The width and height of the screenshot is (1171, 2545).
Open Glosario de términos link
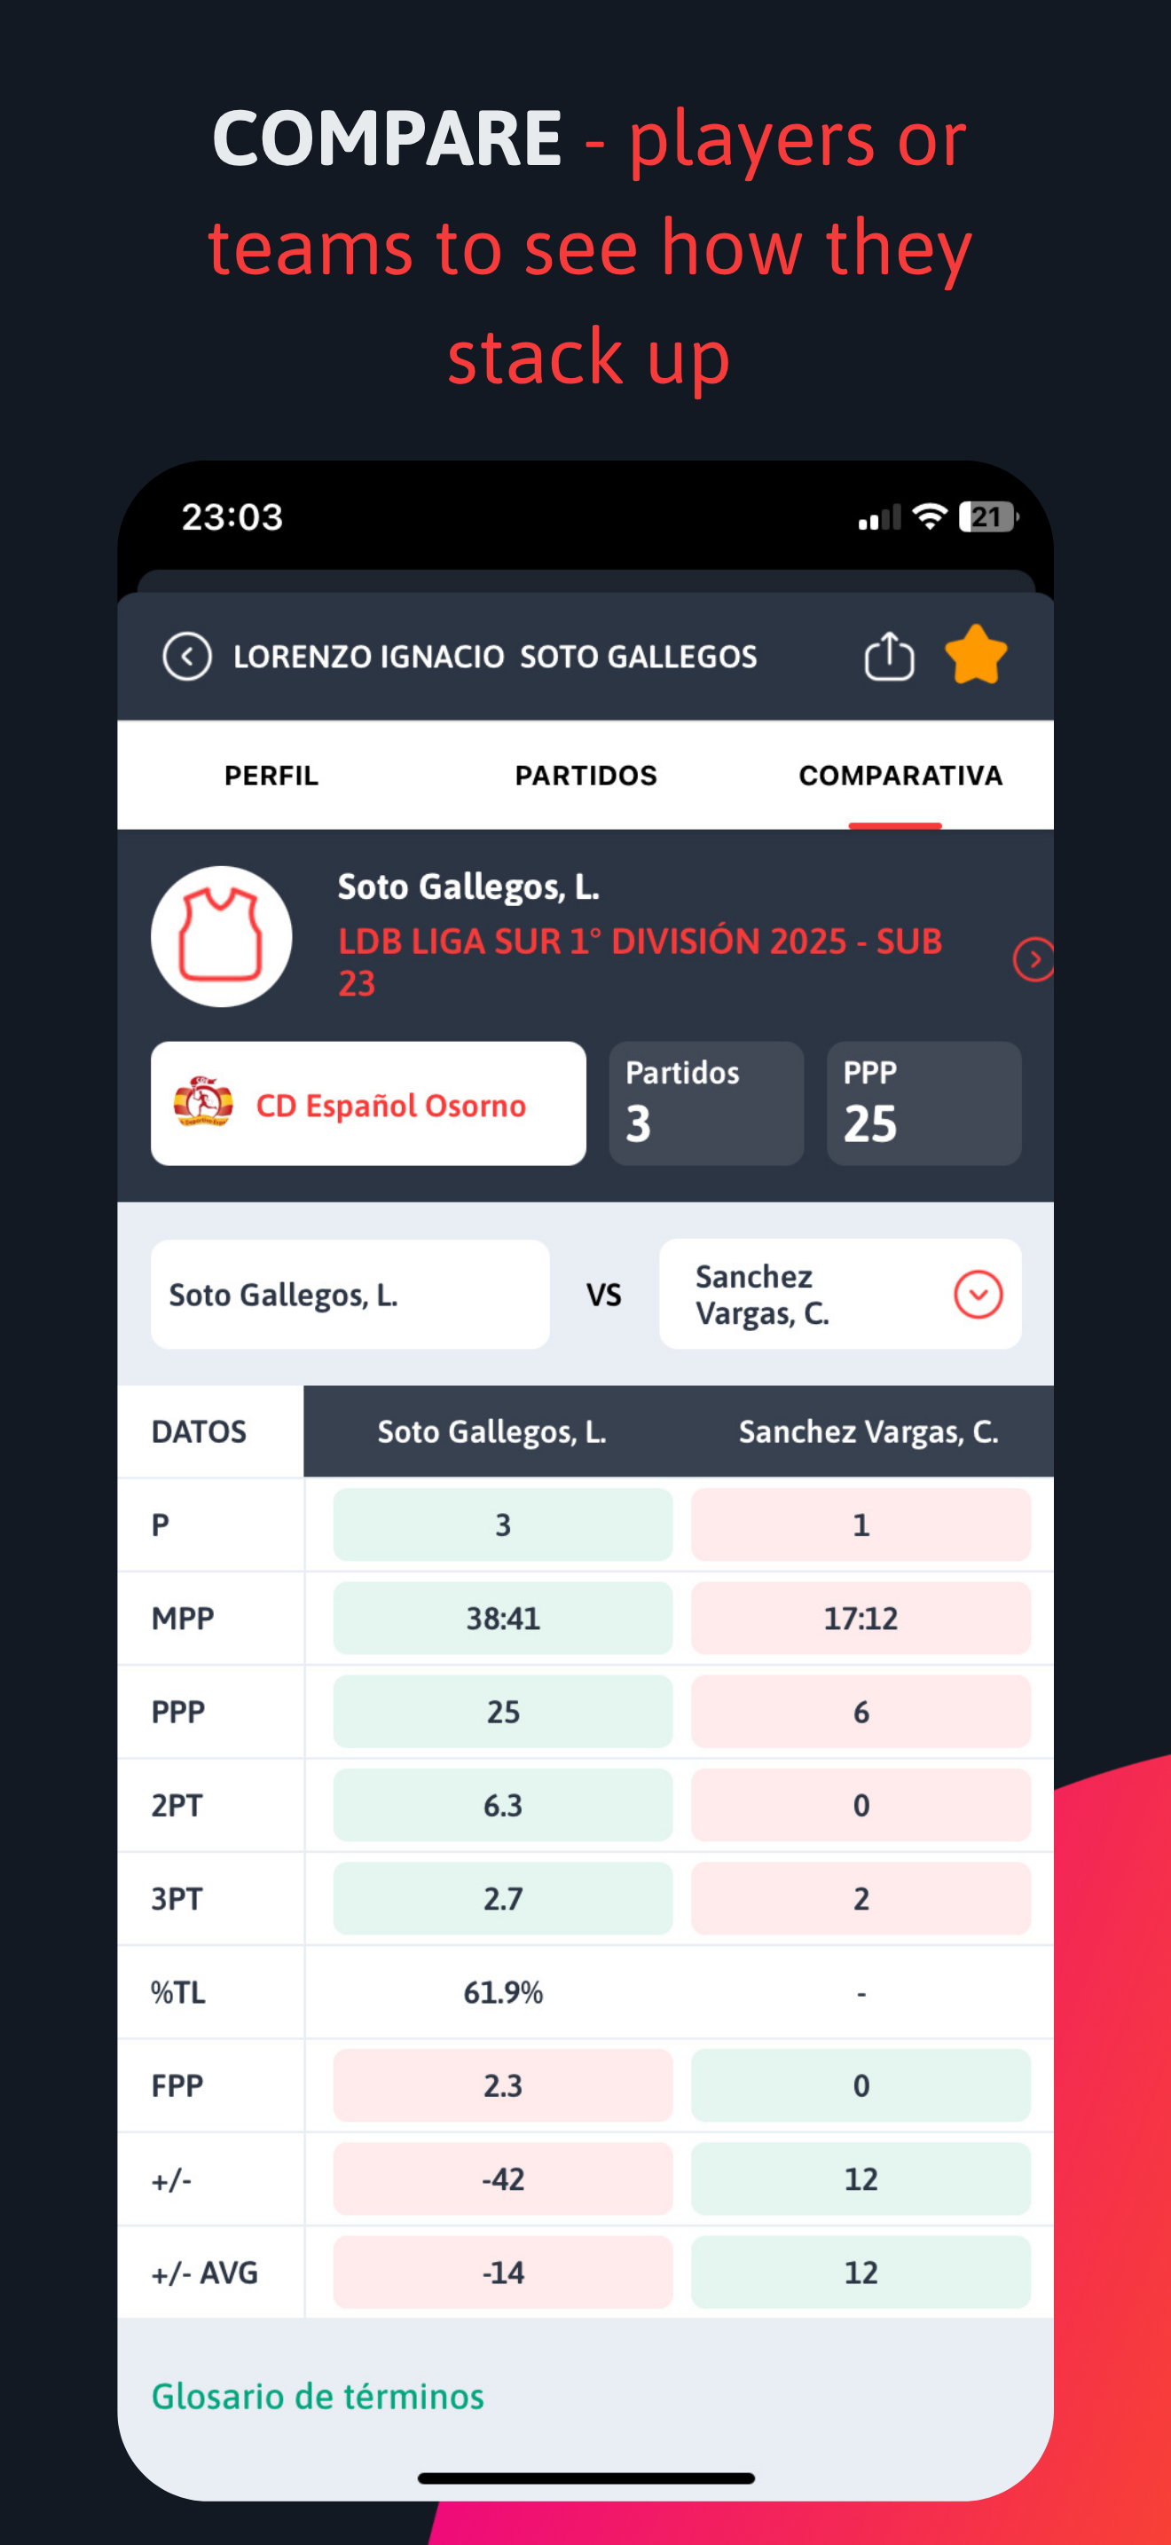pos(318,2396)
